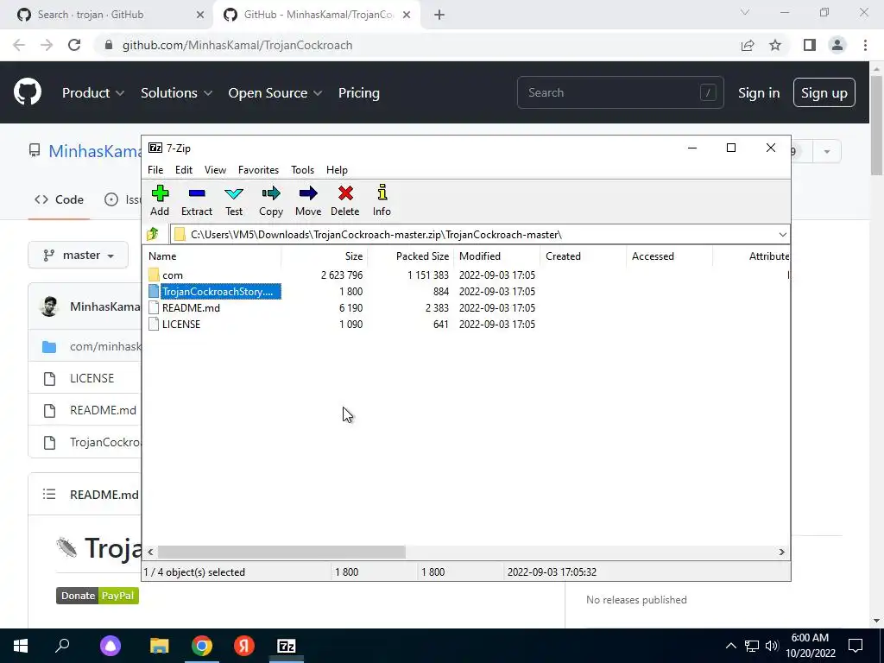Click the horizontal scrollbar thumb in 7-Zip
The height and width of the screenshot is (663, 884).
click(x=281, y=552)
